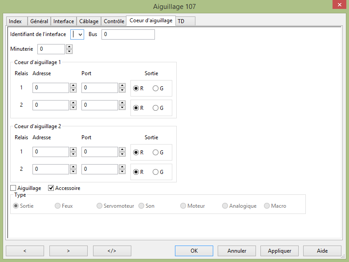Increase Adresse of relais 1 in Coeur 1
Viewport: 349px width, 262px height.
[73, 85]
